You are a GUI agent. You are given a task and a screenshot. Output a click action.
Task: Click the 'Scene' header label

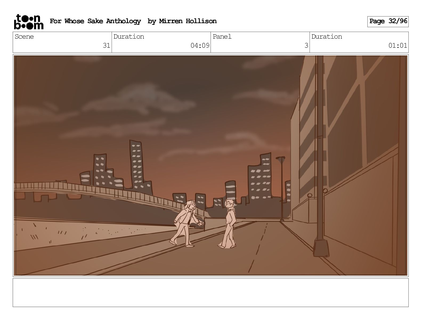[x=24, y=37]
